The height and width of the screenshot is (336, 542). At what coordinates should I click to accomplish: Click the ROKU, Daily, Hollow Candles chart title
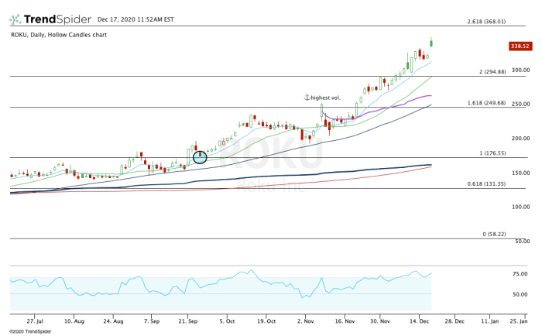click(x=59, y=35)
